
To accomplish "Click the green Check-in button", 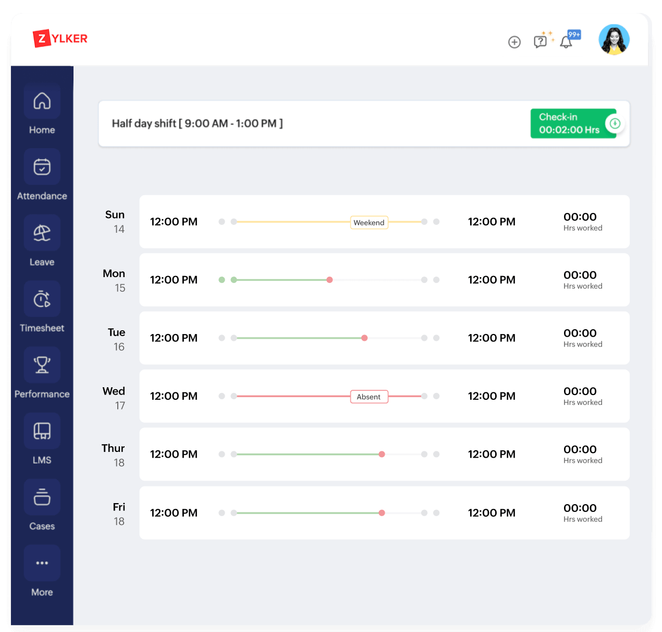I will pos(568,124).
